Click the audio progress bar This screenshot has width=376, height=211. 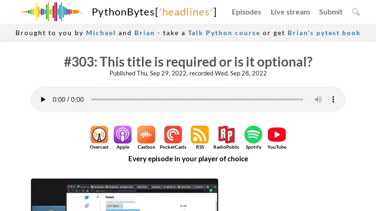(197, 99)
